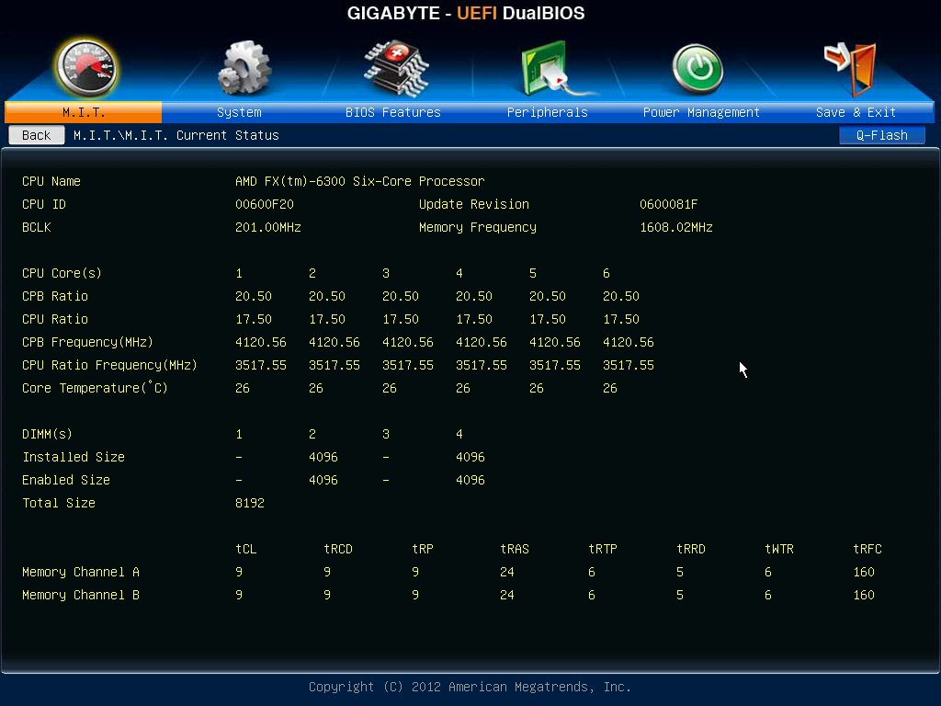This screenshot has width=941, height=706.
Task: Click the tRAS value 24 for Channel A
Action: coord(506,572)
